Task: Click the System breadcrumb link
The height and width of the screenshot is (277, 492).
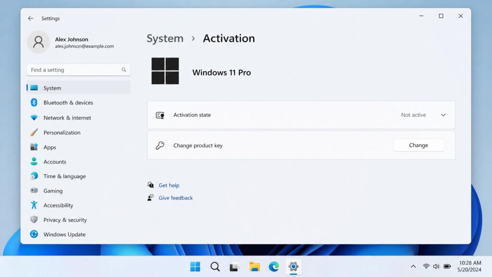Action: click(165, 38)
